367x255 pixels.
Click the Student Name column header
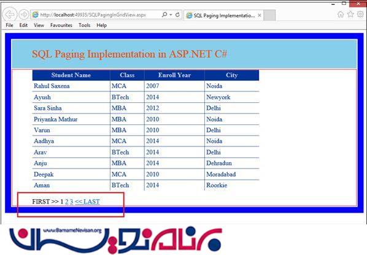71,75
